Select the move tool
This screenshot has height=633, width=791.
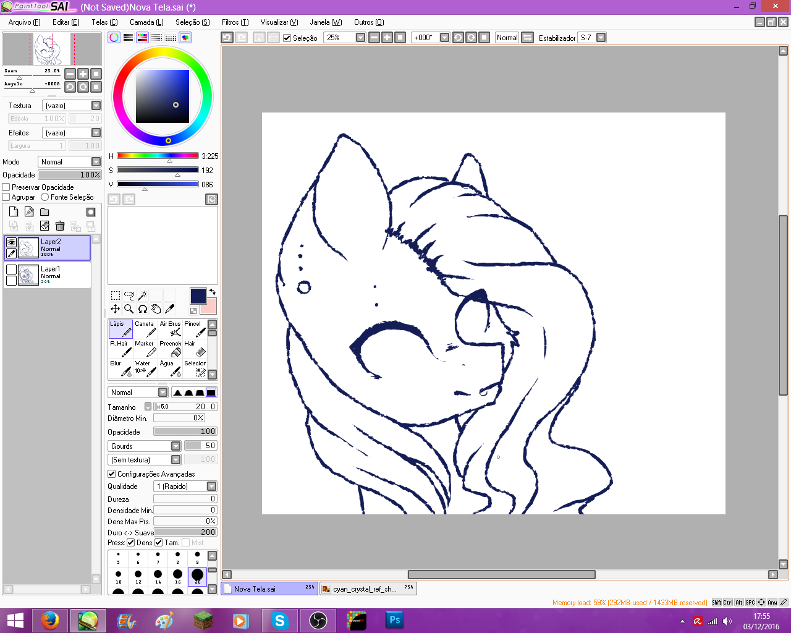click(115, 309)
